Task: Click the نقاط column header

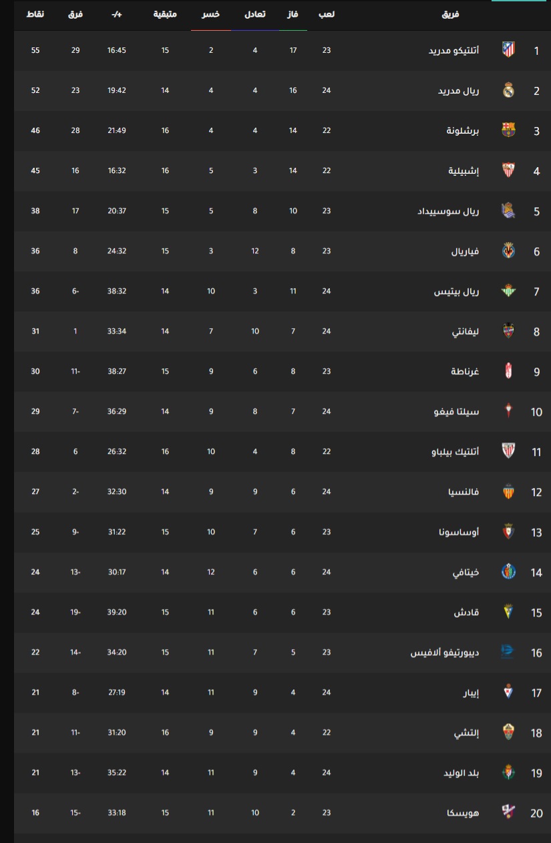Action: coord(35,14)
